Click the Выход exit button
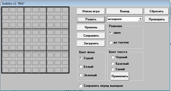Image resolution: width=171 pixels, height=91 pixels. [x=125, y=11]
